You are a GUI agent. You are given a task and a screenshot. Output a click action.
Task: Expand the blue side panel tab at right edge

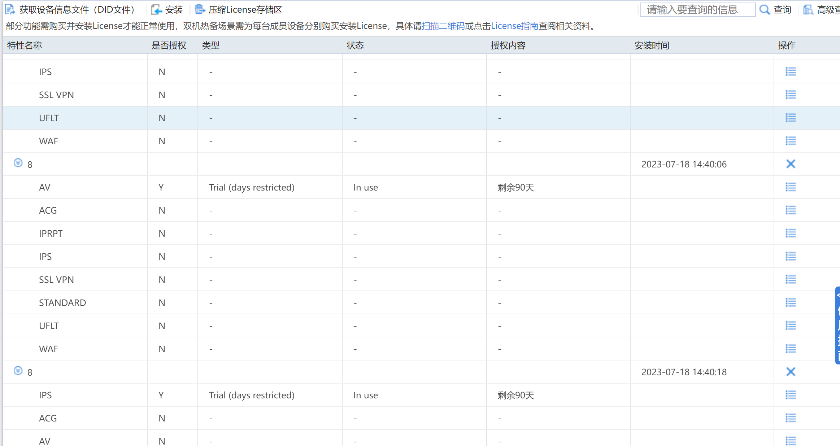tap(837, 325)
